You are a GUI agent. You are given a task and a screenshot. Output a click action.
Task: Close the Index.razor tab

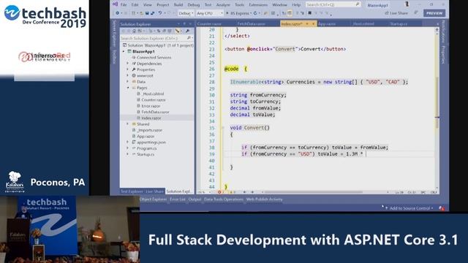(313, 24)
